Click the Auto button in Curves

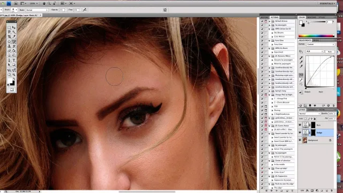(x=330, y=51)
